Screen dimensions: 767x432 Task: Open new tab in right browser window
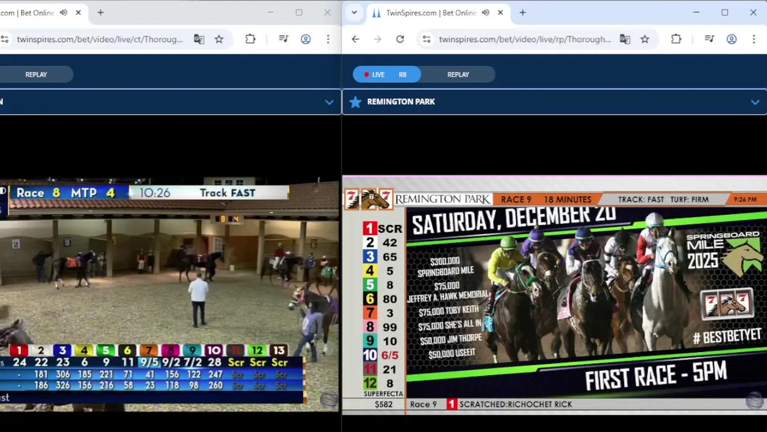pos(522,13)
